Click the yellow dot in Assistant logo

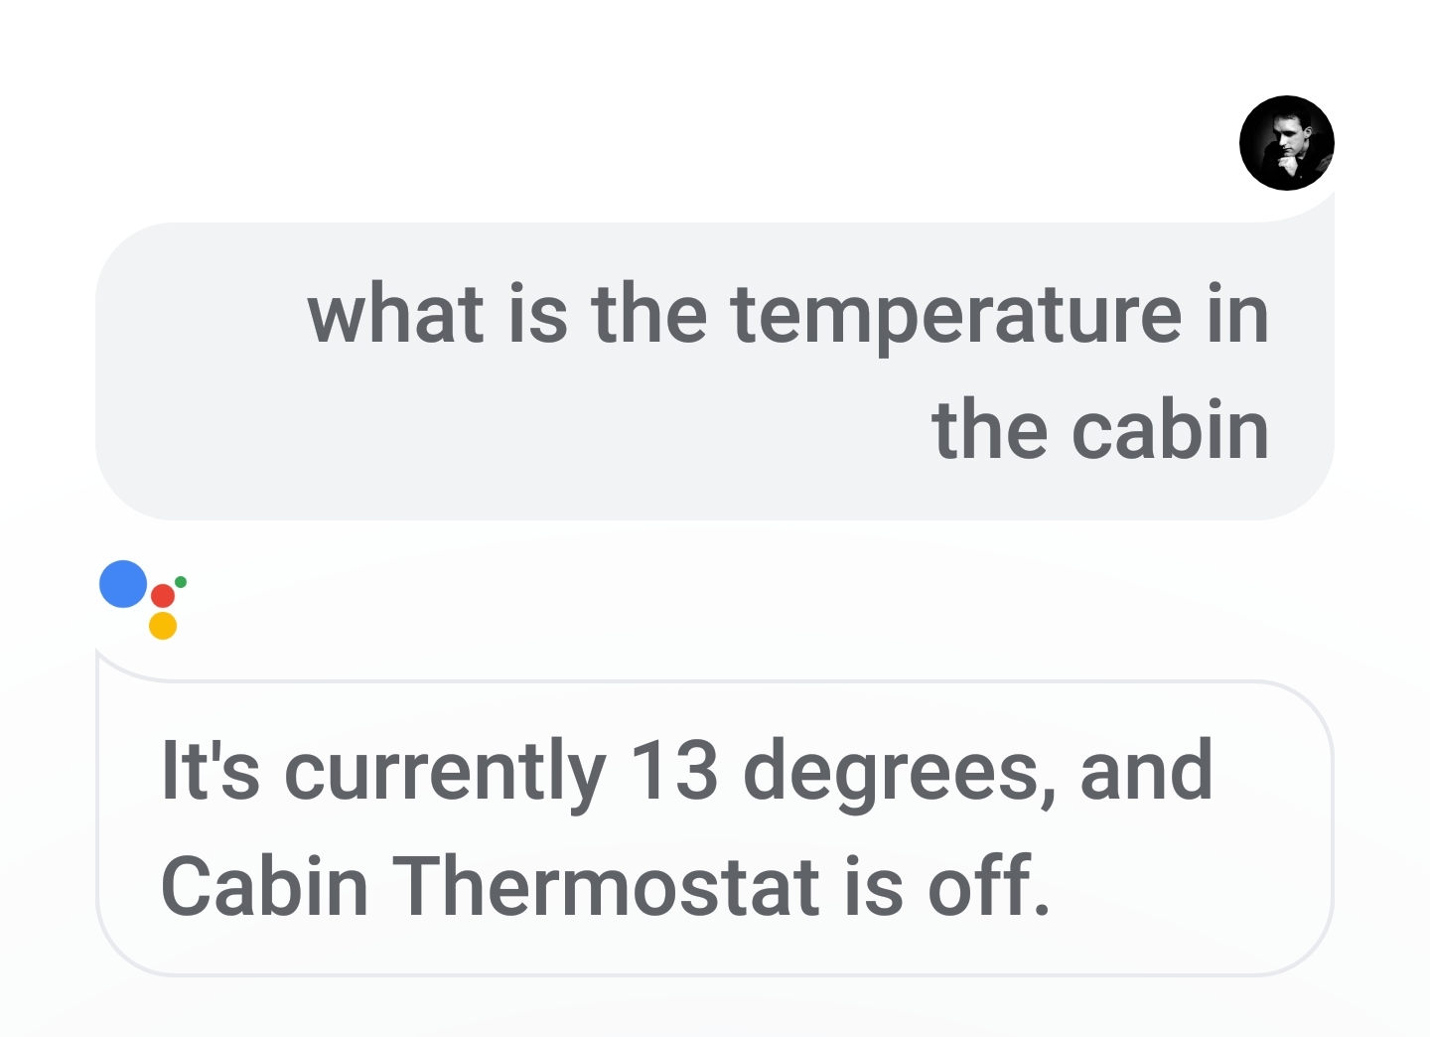(x=163, y=626)
